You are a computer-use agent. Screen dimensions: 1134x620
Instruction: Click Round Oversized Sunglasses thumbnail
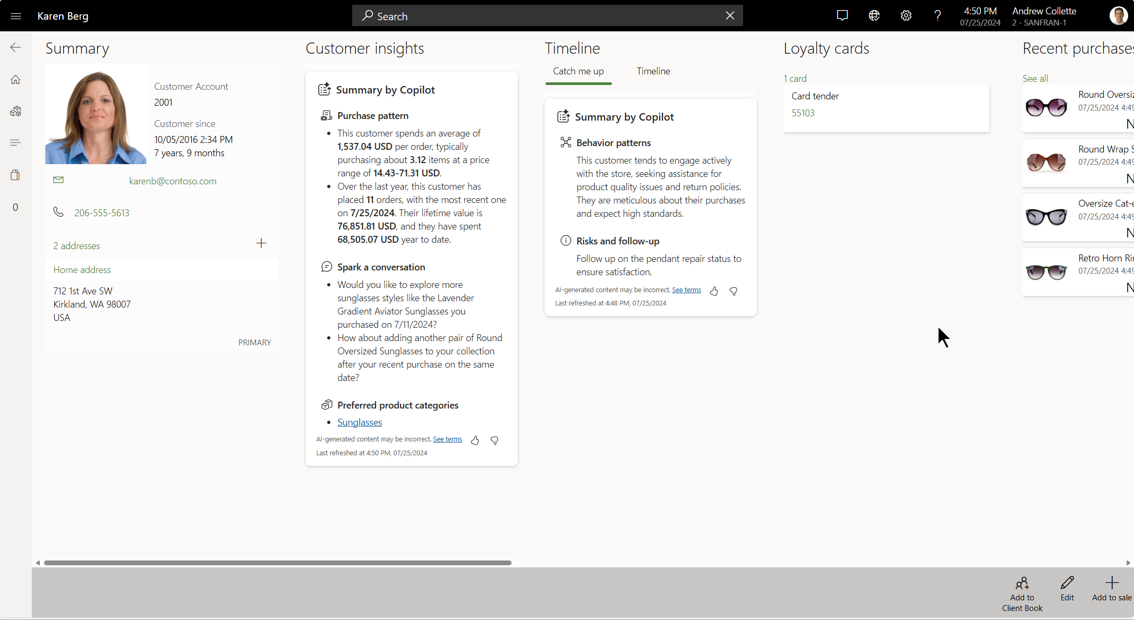1046,106
